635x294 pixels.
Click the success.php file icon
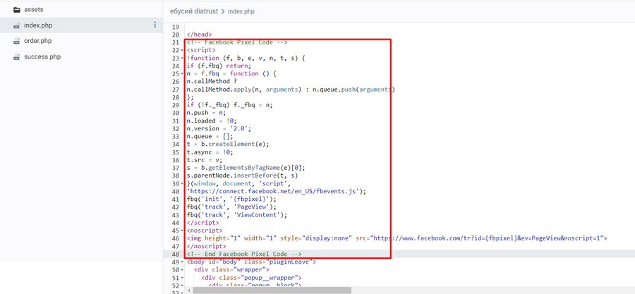(x=17, y=56)
